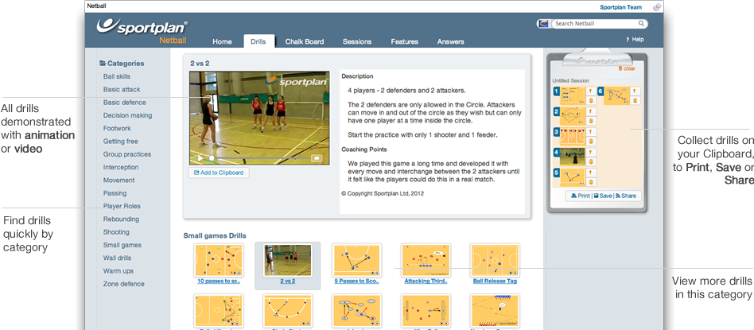The image size is (754, 330).
Task: Move clipboard drill 4 up
Action: click(590, 152)
